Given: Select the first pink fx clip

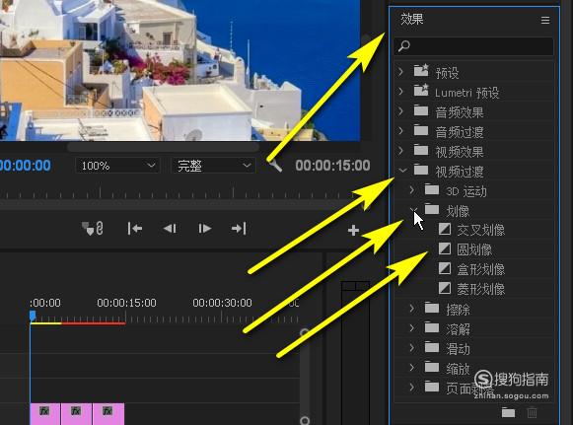Looking at the screenshot, I should pos(45,414).
